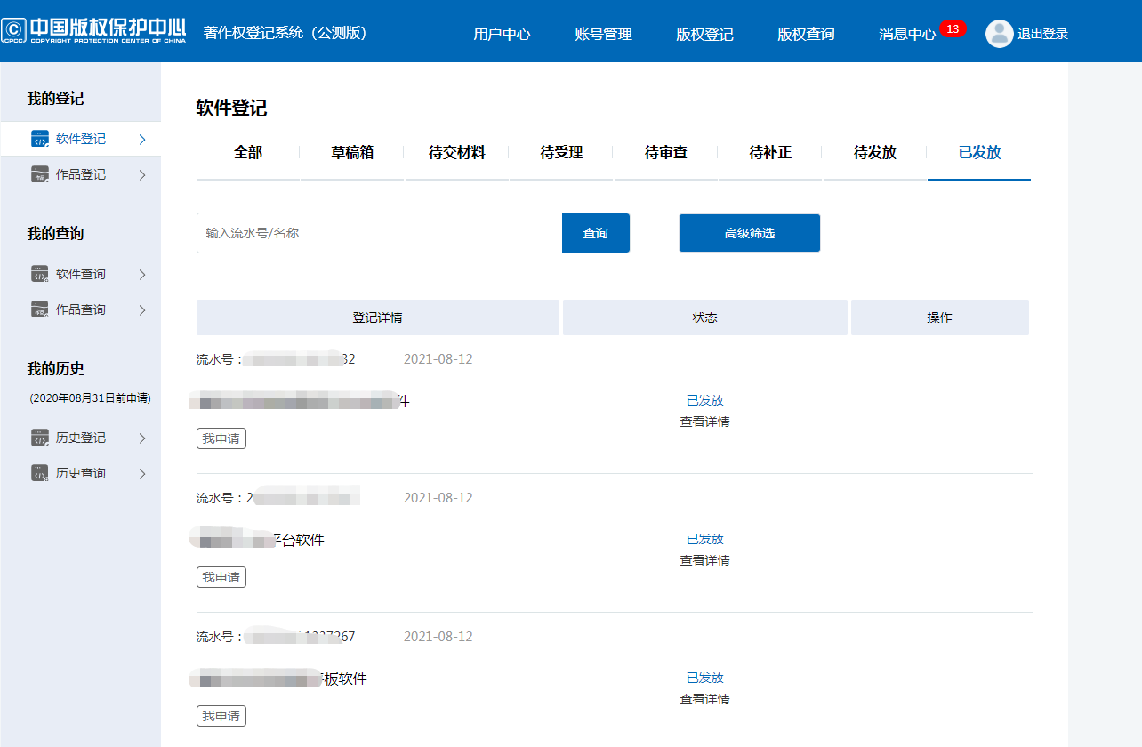This screenshot has width=1142, height=747.
Task: Expand the 作品登记 chevron arrow
Action: (142, 174)
